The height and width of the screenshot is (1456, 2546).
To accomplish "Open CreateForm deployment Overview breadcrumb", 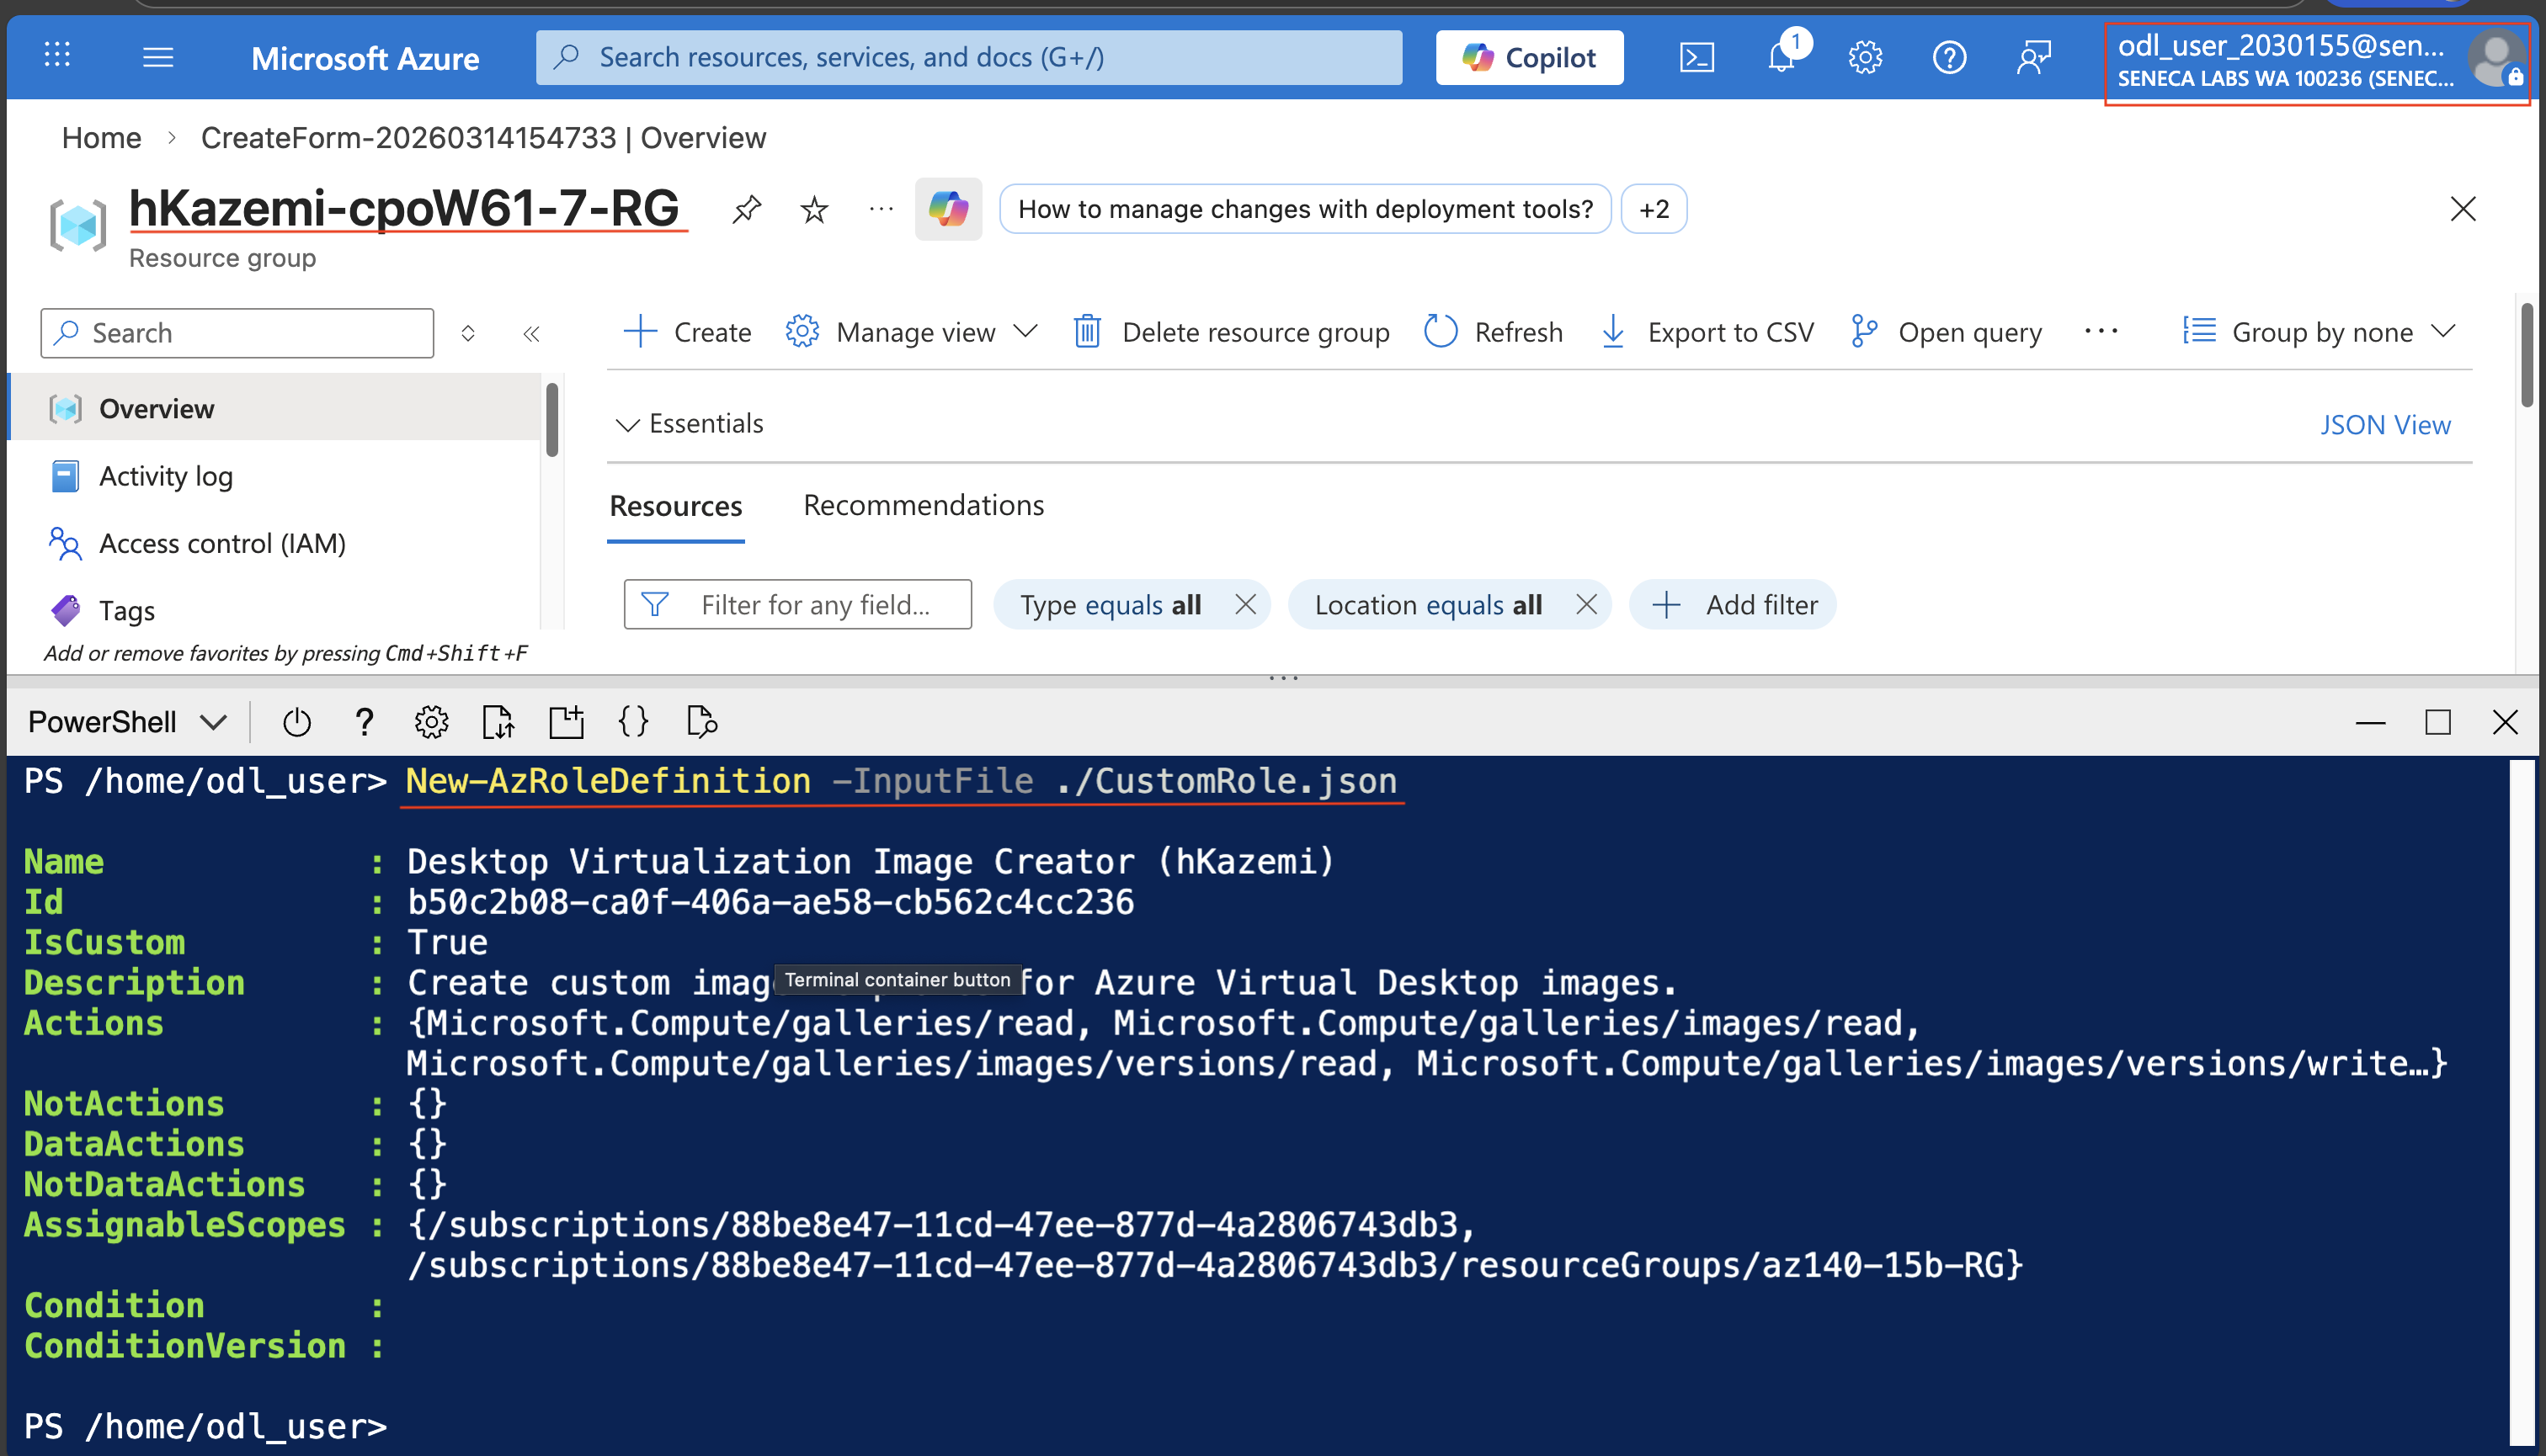I will [x=483, y=138].
